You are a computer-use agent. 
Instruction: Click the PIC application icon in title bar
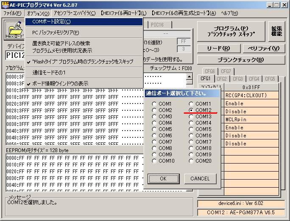(5, 5)
